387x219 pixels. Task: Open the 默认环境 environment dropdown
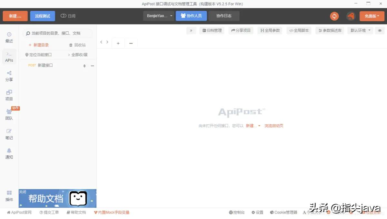coord(360,31)
